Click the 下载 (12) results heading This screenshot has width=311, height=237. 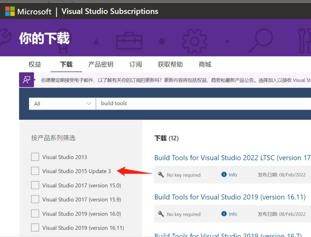point(166,138)
